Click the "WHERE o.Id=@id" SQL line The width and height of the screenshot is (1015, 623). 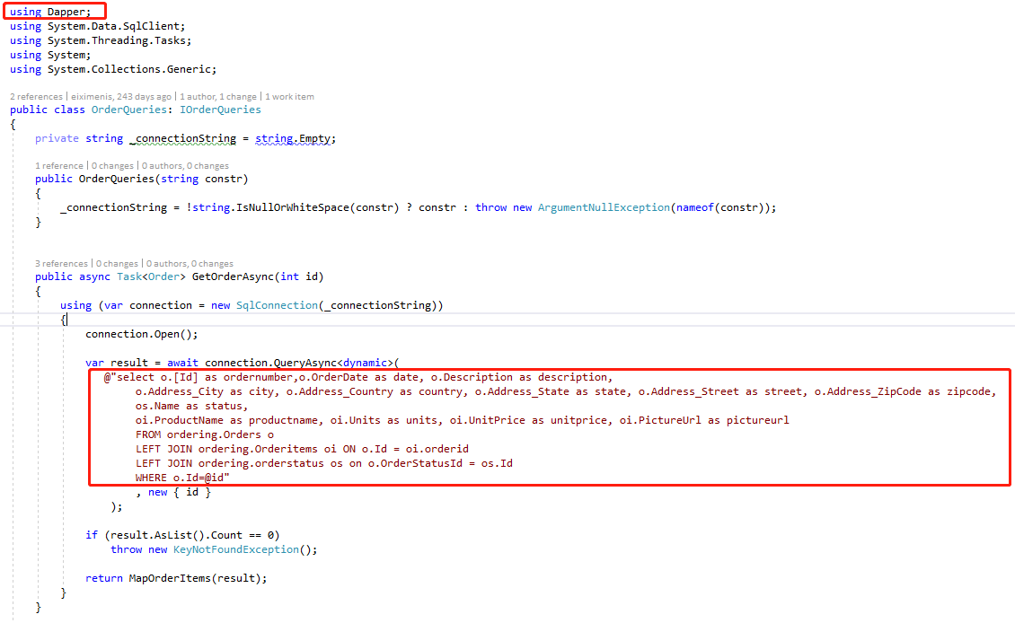point(182,478)
